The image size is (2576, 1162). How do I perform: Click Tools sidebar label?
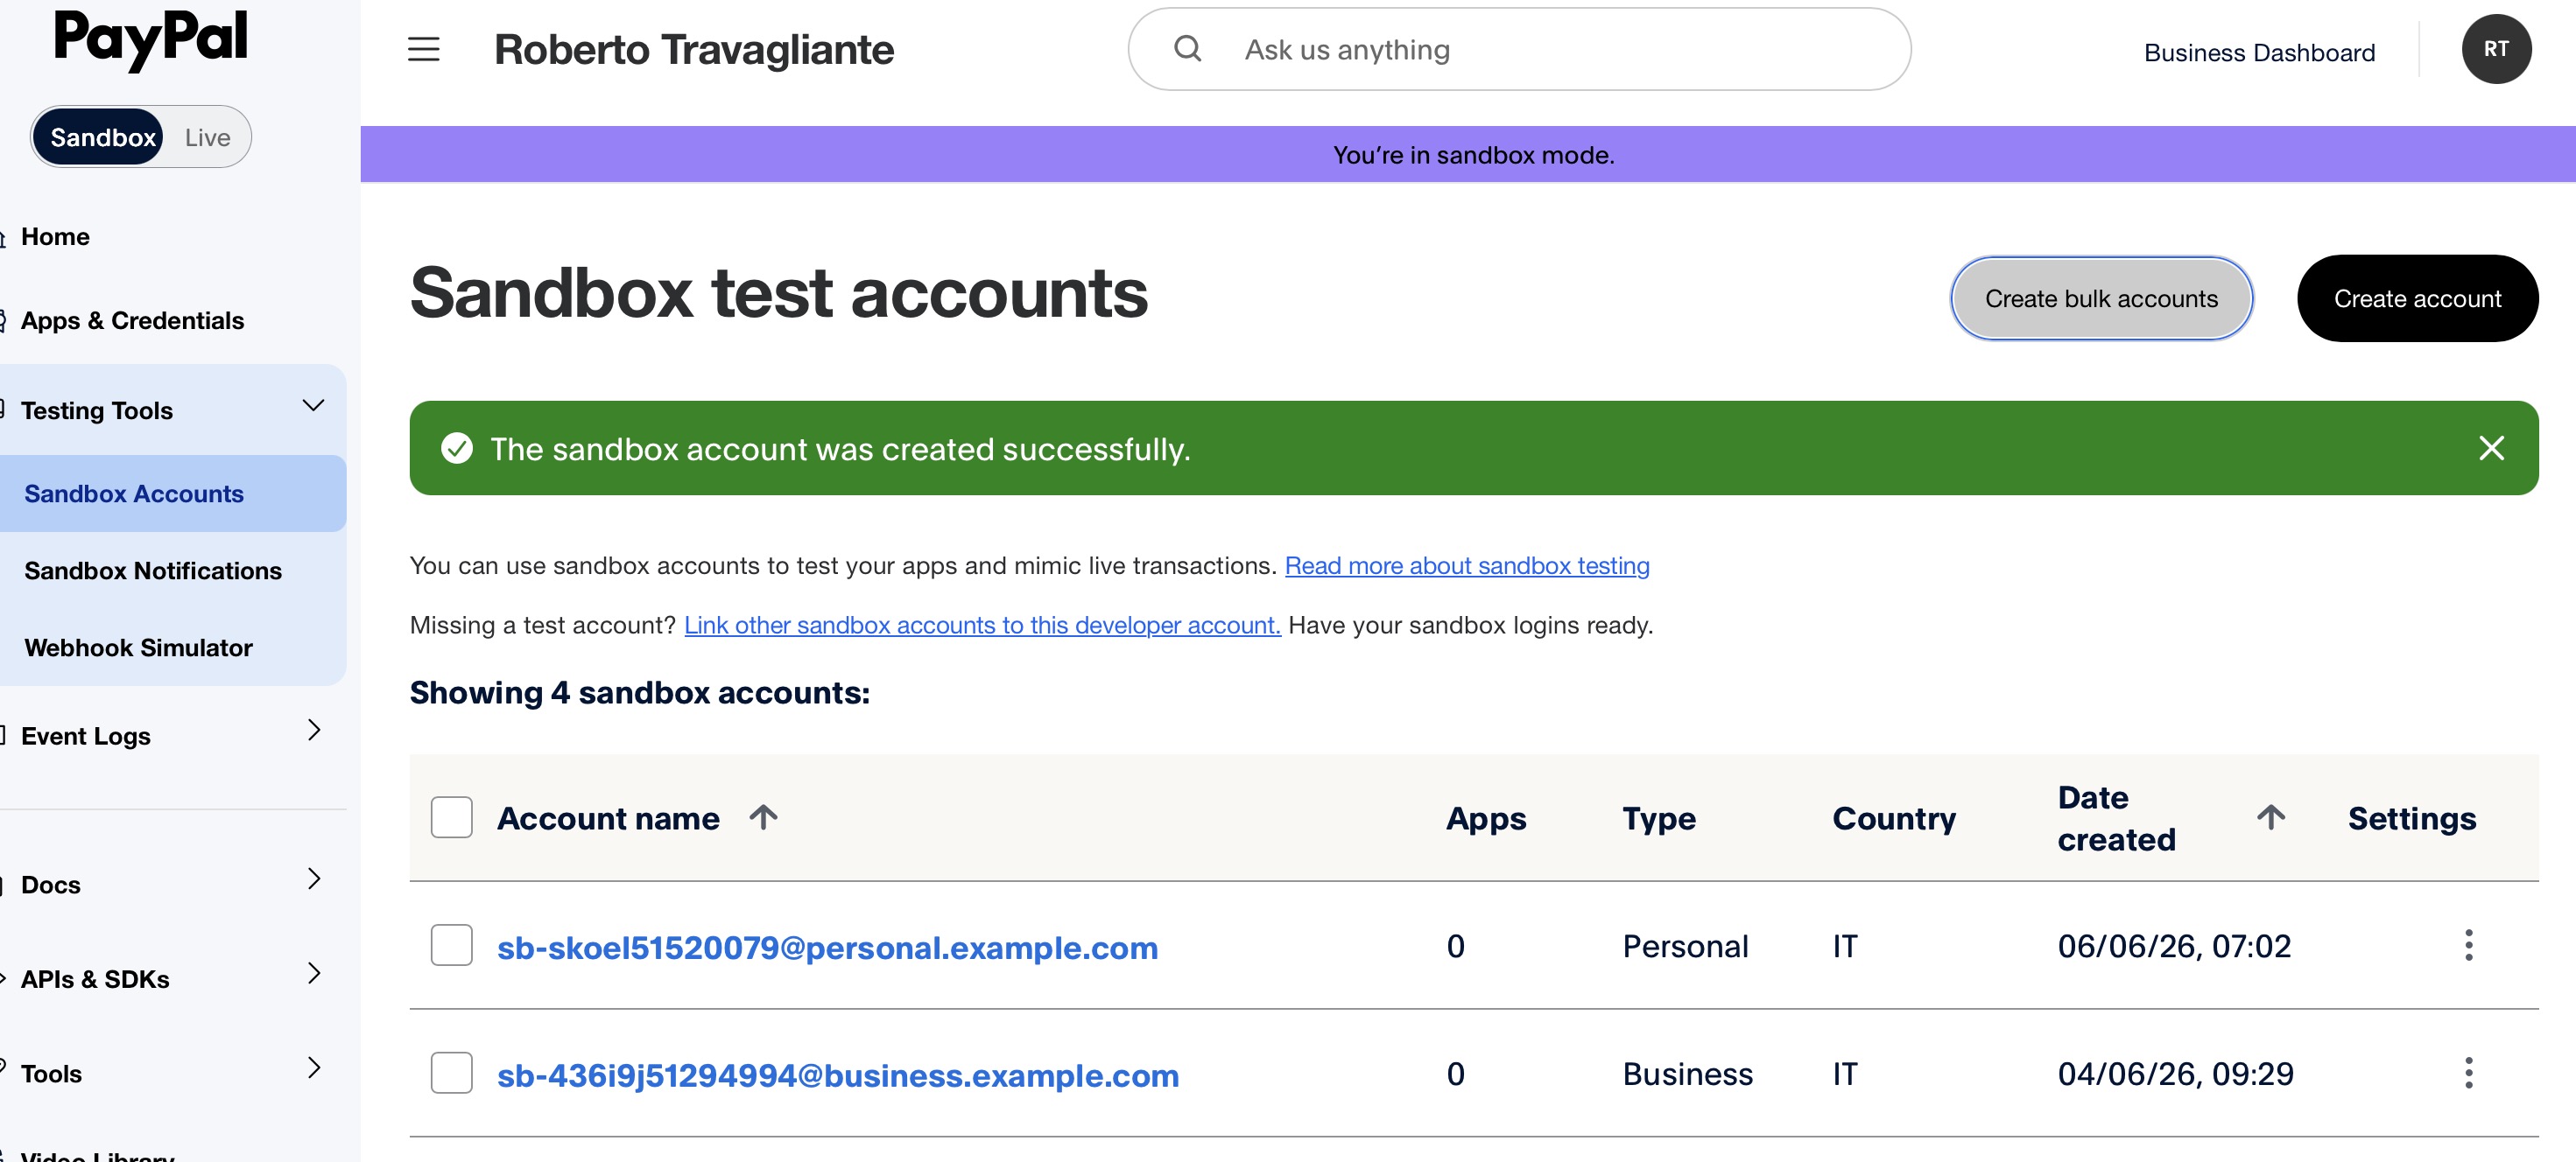pyautogui.click(x=51, y=1074)
